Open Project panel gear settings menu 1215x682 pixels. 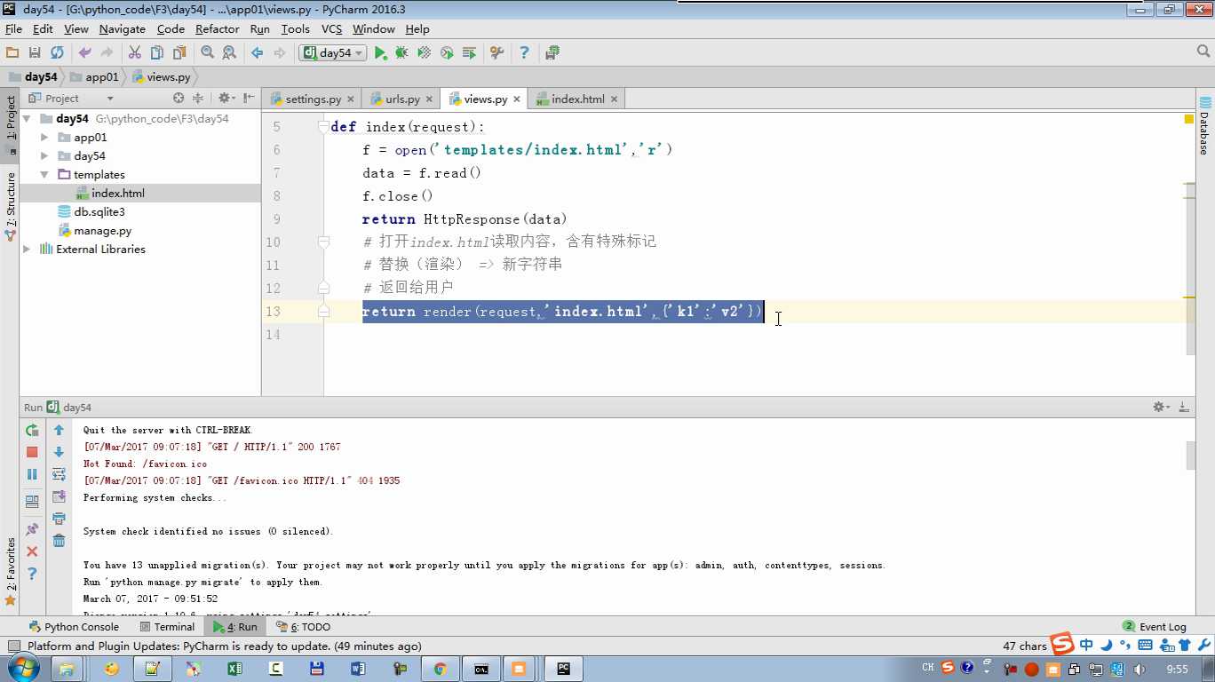225,99
